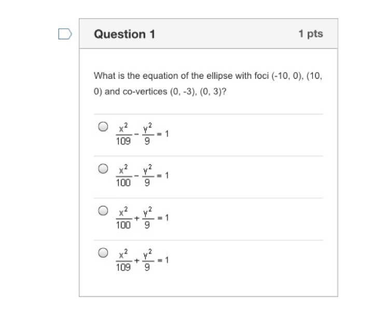Screen dimensions: 388x323
Task: Pick the x²/100 + y²/9 = 1 radio button
Action: point(103,210)
